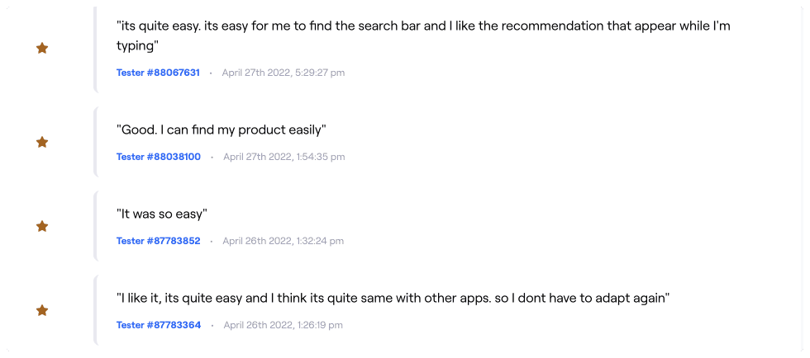This screenshot has width=810, height=358.
Task: Click the dot separator after Tester #87783852
Action: point(212,242)
